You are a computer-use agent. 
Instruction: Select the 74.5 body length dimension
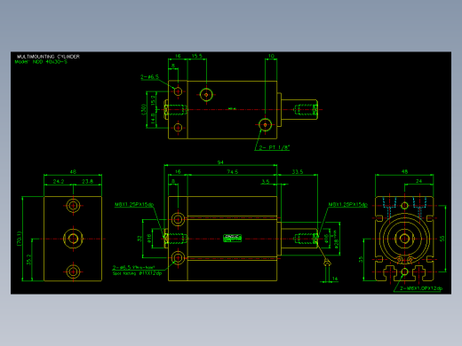click(233, 171)
